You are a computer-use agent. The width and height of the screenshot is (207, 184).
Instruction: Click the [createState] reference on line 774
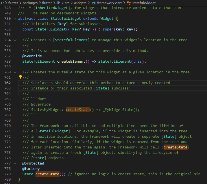(175, 147)
